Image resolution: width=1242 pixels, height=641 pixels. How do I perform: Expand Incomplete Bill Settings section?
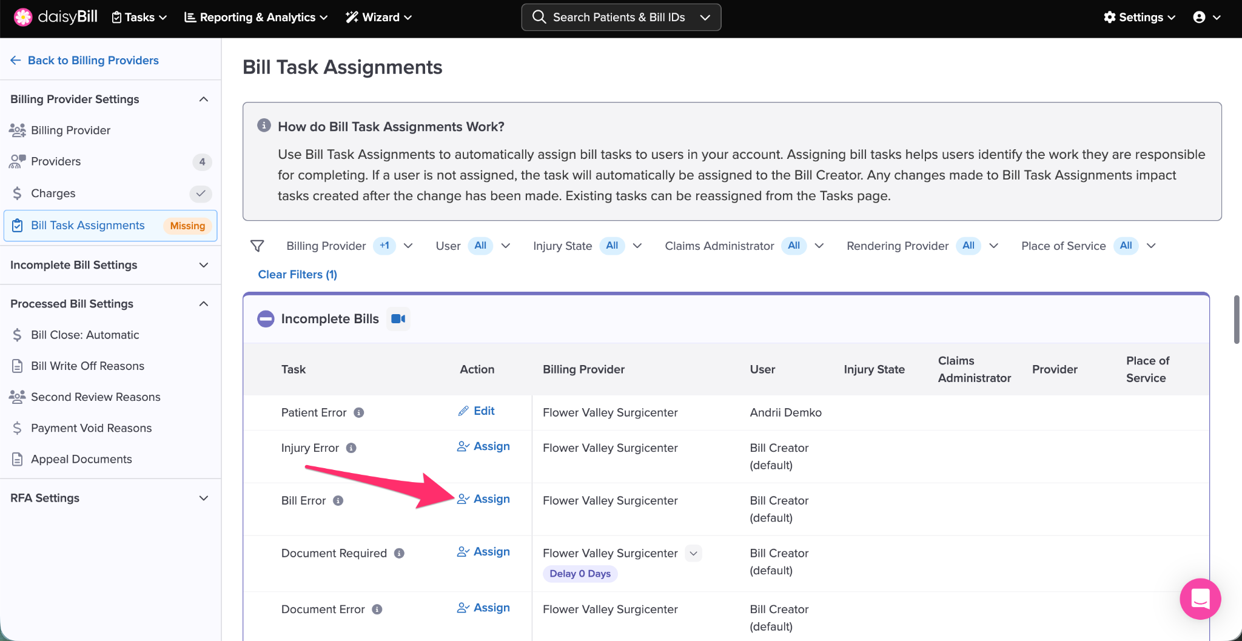click(x=204, y=265)
